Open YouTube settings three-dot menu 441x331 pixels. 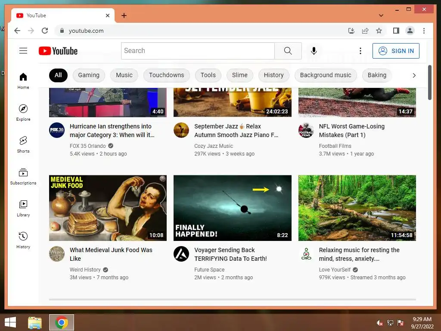click(x=360, y=51)
